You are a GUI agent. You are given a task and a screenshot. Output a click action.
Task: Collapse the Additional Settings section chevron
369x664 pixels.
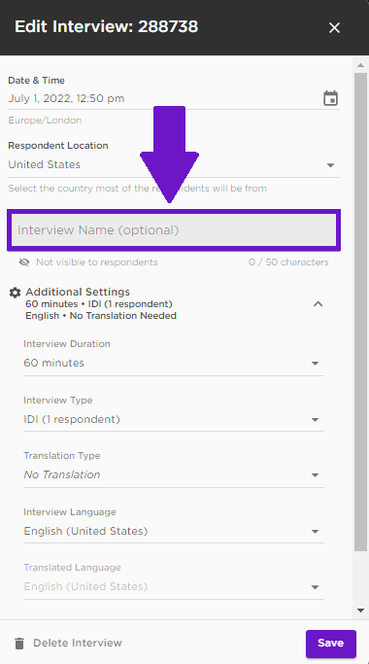click(x=318, y=304)
